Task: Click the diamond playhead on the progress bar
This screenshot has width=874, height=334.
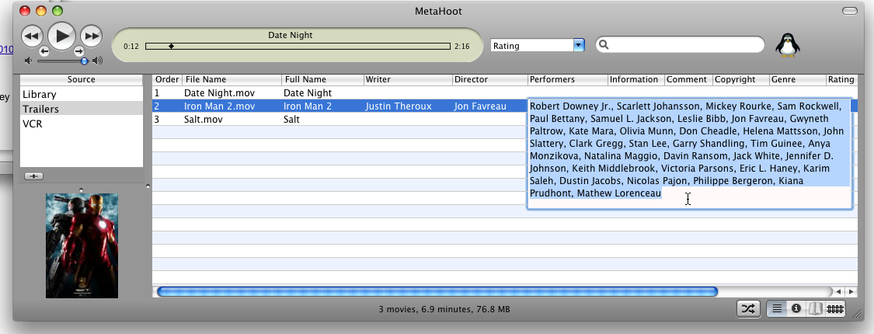Action: (171, 47)
